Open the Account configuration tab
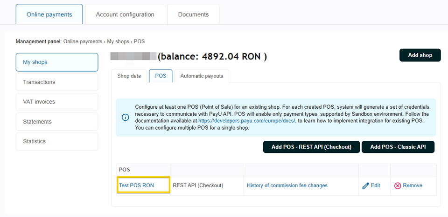The image size is (448, 217). pos(125,14)
